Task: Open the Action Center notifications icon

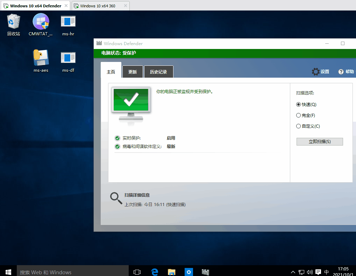Action: [318, 272]
